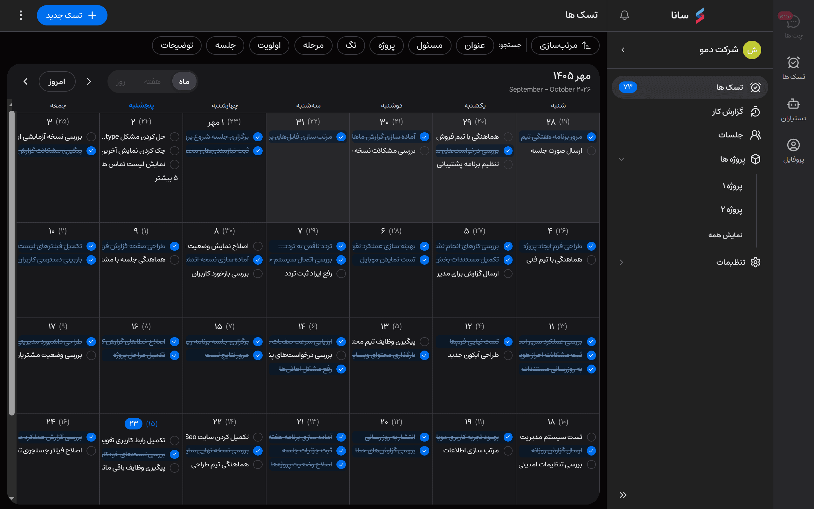Image resolution: width=814 pixels, height=509 pixels.
Task: Open the notifications bell icon
Action: click(x=624, y=15)
